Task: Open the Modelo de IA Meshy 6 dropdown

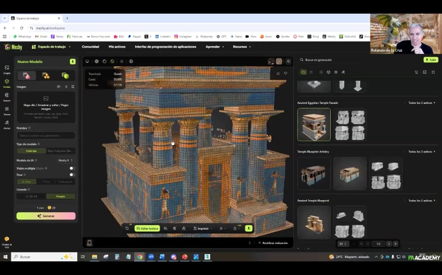Action: [x=65, y=160]
